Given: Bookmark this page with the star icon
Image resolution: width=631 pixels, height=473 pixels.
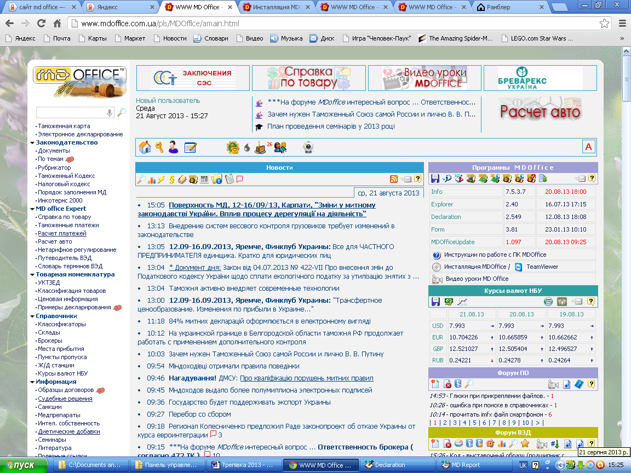Looking at the screenshot, I should [604, 24].
